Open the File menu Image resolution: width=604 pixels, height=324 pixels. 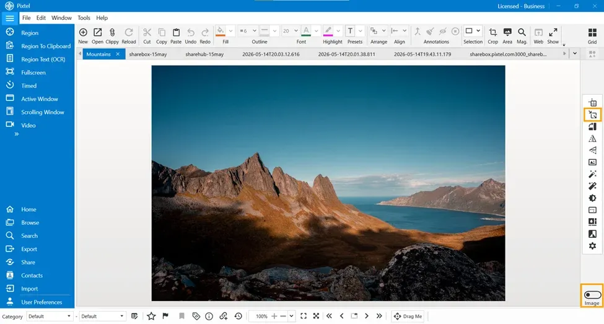(26, 18)
